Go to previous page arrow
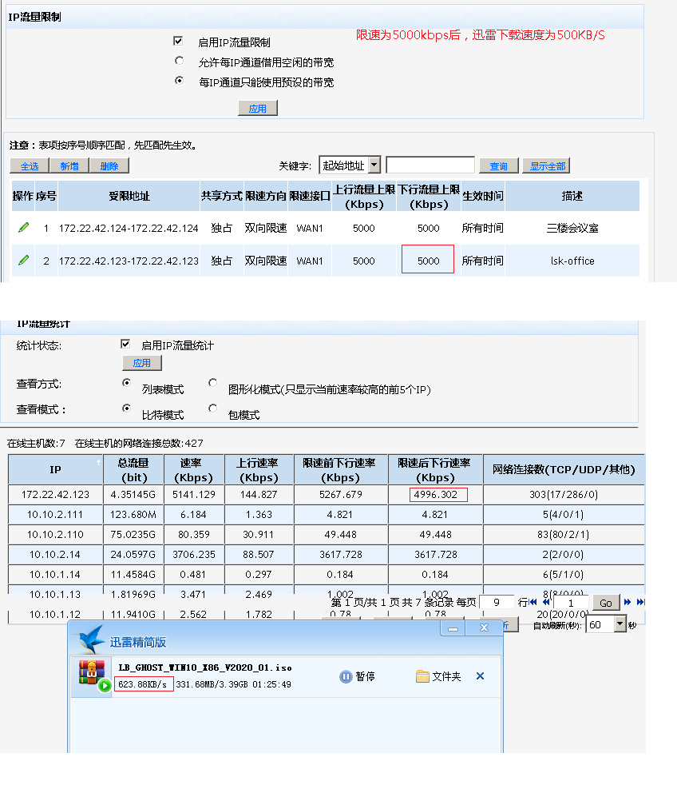Screen dimensions: 677x789 [x=546, y=602]
